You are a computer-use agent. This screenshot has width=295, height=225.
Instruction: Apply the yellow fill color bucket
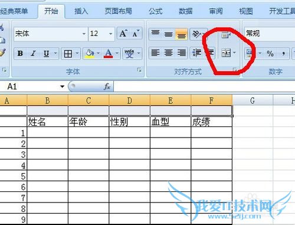[90, 53]
